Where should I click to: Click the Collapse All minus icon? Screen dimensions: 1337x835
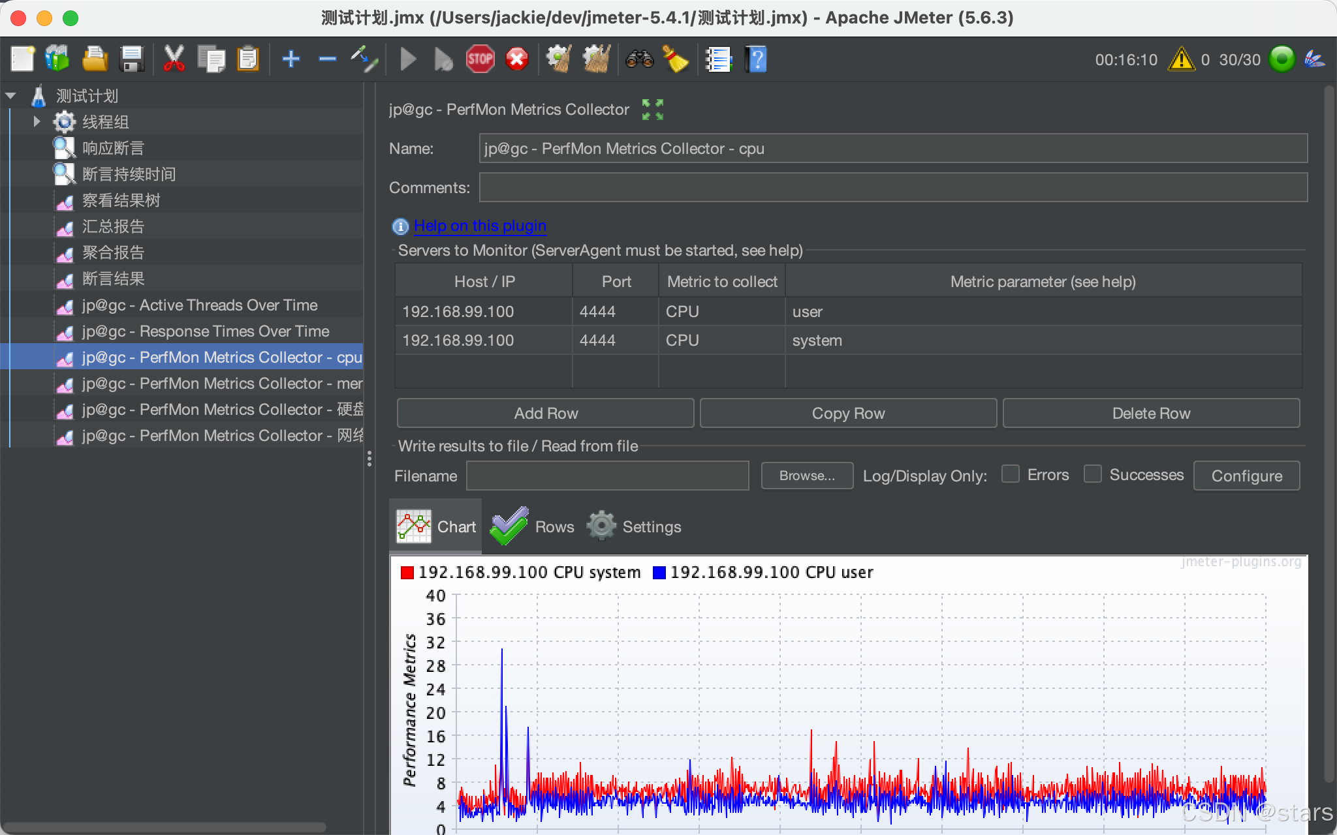(328, 59)
